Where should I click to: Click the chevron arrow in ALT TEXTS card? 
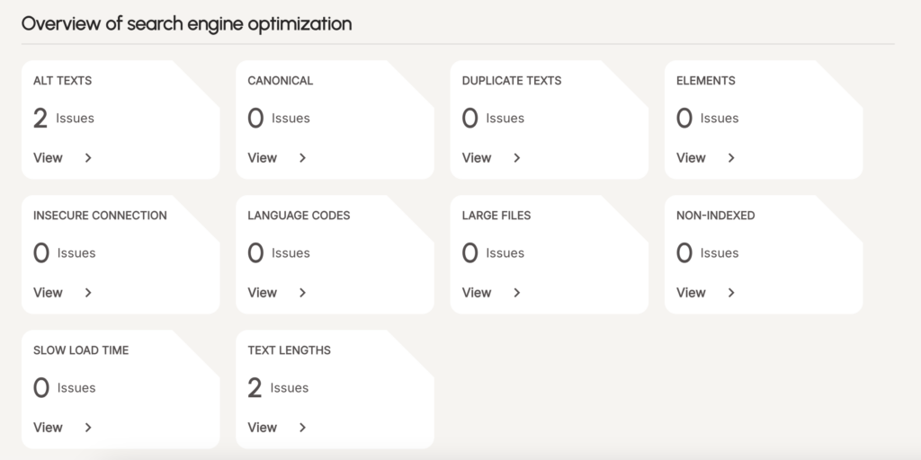click(88, 158)
